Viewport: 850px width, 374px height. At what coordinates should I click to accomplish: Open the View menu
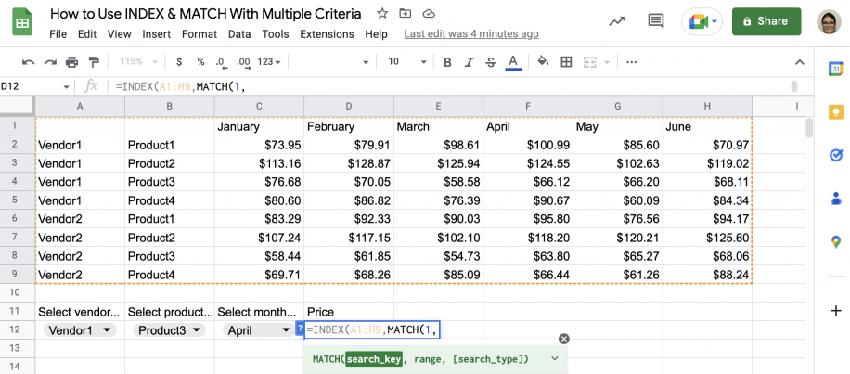pyautogui.click(x=120, y=34)
